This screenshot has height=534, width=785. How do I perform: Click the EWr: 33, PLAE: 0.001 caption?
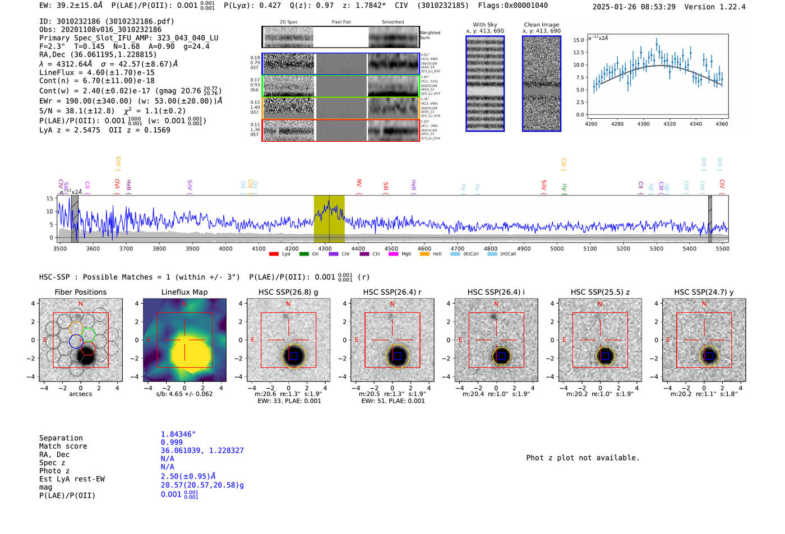click(289, 401)
